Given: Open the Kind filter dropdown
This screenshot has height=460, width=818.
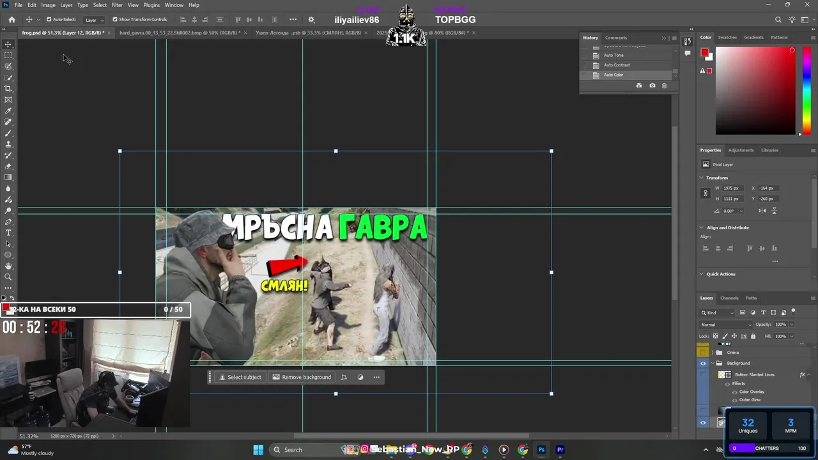Looking at the screenshot, I should point(718,312).
